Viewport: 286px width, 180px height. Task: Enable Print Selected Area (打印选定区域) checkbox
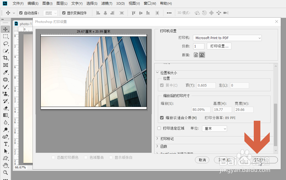[159, 128]
